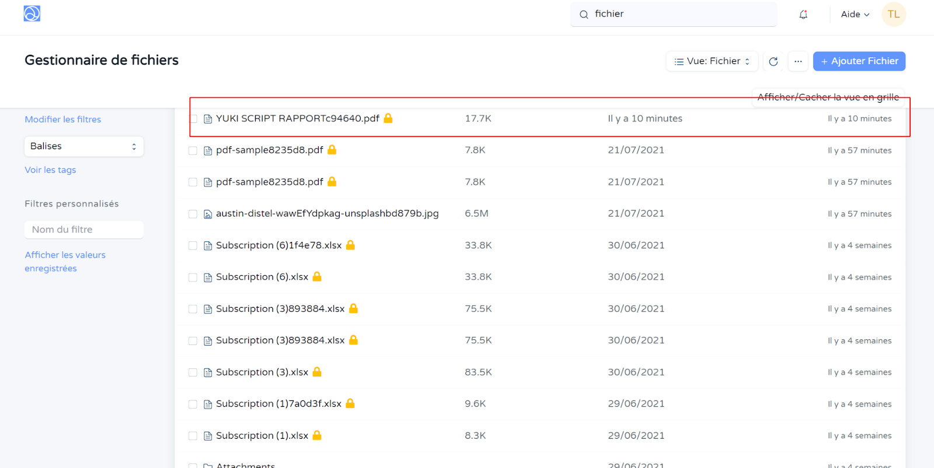Click the Ajouter Fichier button
934x468 pixels.
(859, 61)
